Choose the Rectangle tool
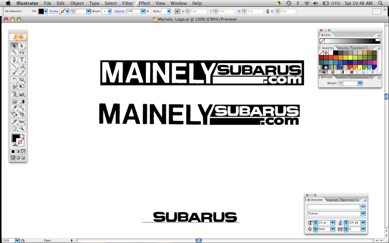Viewport: 389px width, 243px height. pyautogui.click(x=22, y=66)
